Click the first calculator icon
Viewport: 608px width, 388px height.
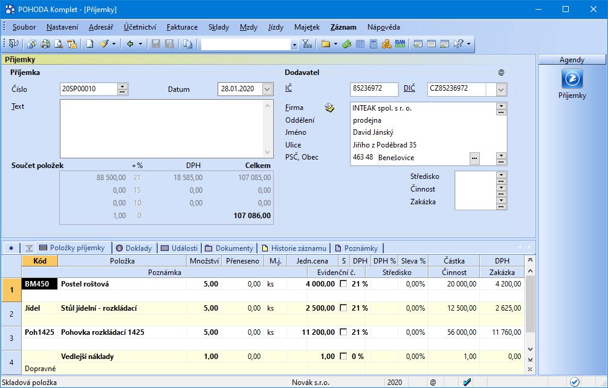(x=360, y=44)
